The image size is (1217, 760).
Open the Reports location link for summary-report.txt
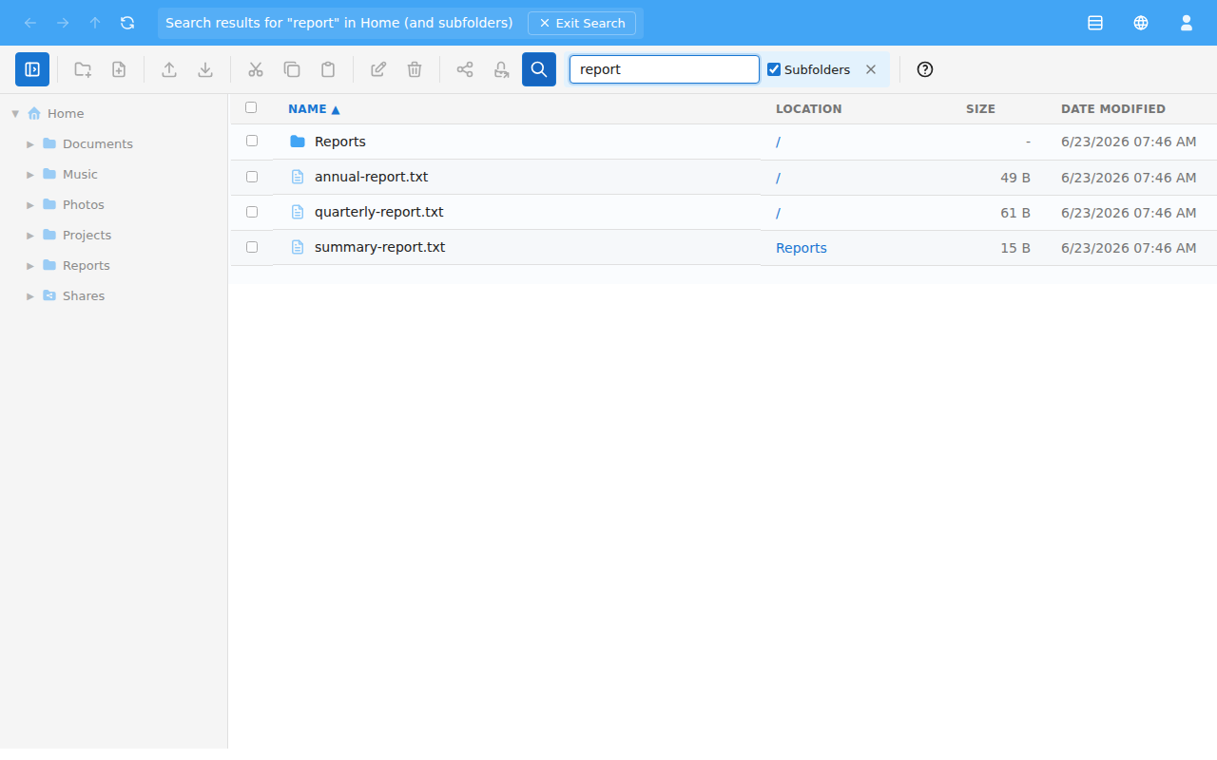[802, 248]
